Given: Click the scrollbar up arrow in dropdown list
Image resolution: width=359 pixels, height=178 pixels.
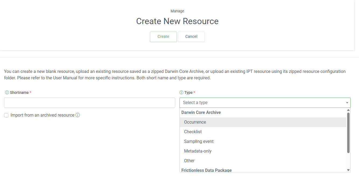Looking at the screenshot, I should click(x=348, y=110).
